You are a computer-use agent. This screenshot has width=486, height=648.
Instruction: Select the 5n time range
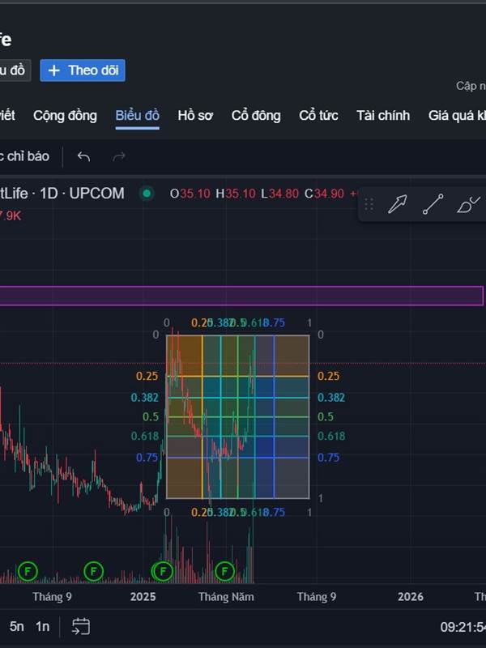tap(16, 626)
